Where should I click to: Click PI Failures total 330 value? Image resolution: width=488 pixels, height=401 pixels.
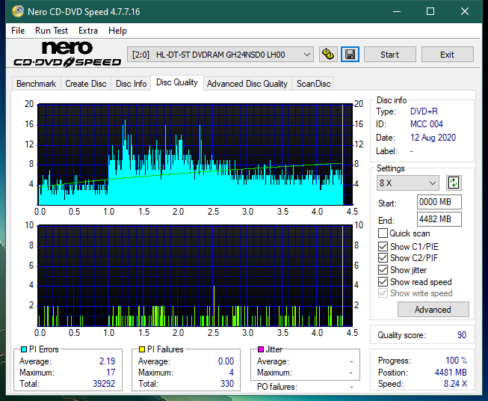coord(227,384)
